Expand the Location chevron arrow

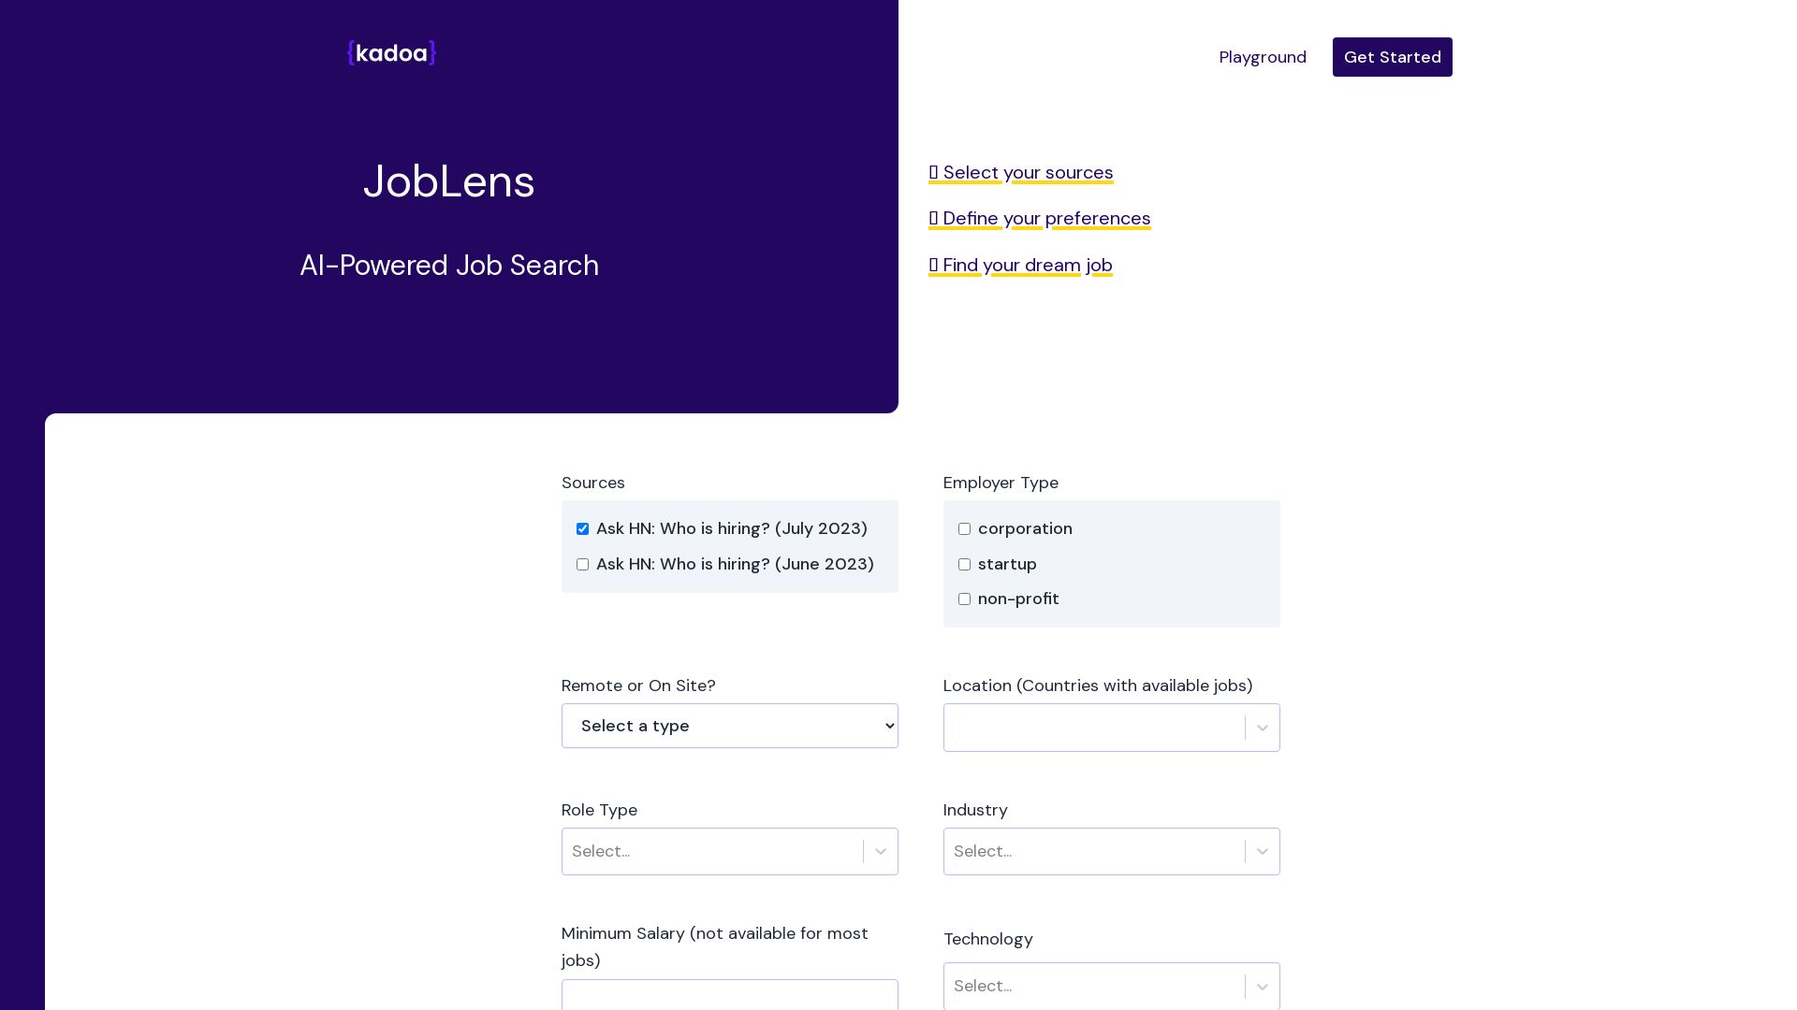pos(1262,728)
